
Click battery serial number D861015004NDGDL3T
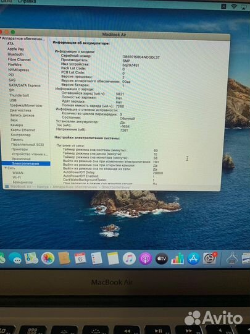click(141, 58)
